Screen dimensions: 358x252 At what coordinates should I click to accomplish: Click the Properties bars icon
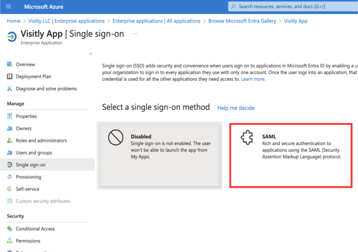[9, 116]
